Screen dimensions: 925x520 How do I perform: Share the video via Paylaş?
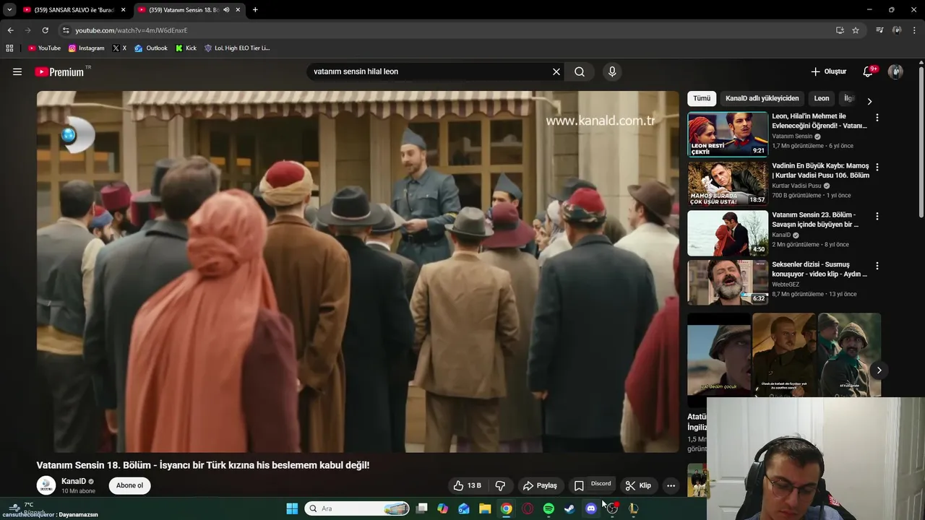[x=541, y=485]
